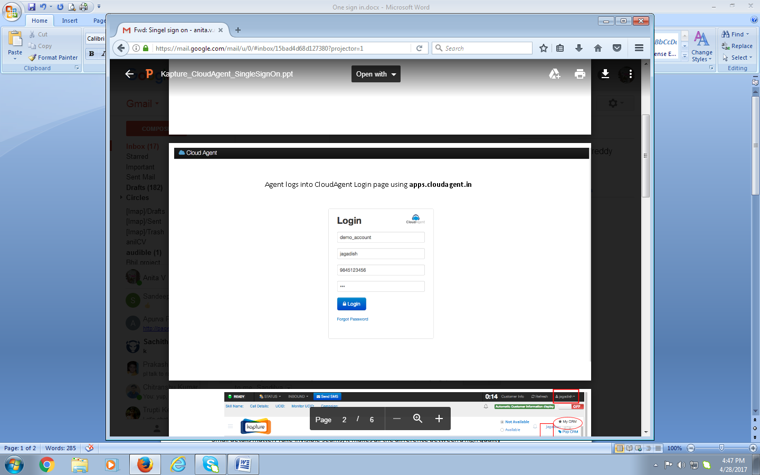Open Firefox hamburger menu
This screenshot has height=475, width=760.
(639, 48)
